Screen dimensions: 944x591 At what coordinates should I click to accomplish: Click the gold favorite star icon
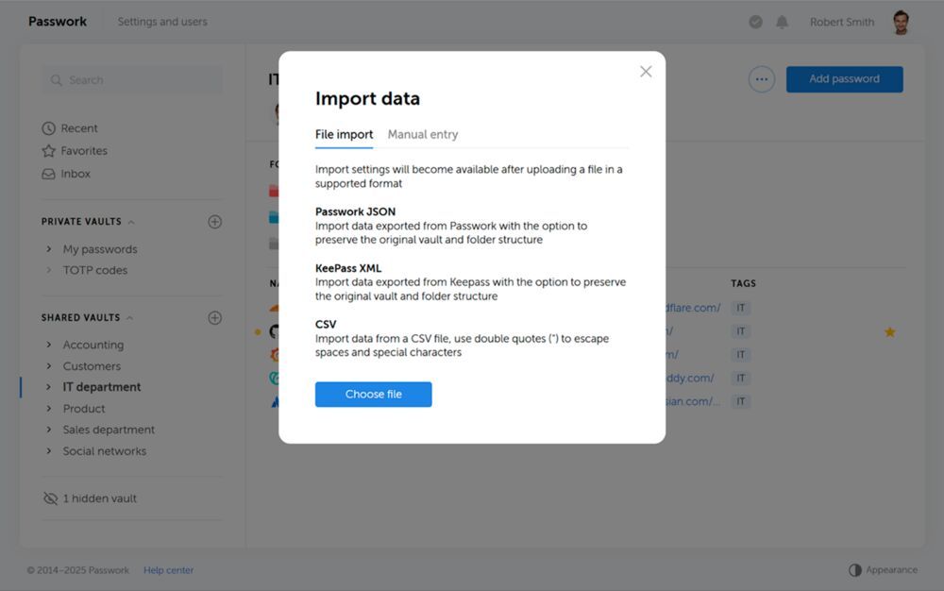coord(889,332)
